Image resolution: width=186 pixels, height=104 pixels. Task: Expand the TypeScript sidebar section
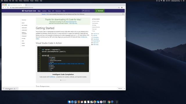[x=24, y=36]
